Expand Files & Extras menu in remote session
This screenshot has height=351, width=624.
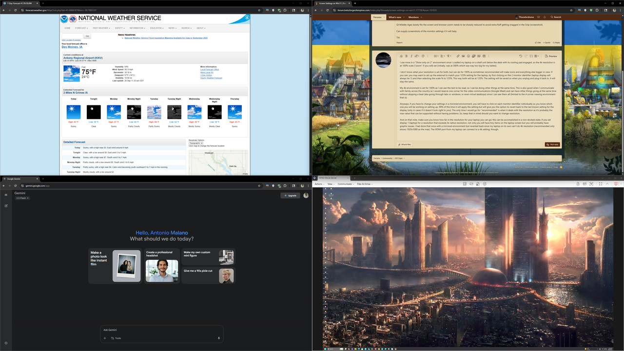[x=365, y=184]
